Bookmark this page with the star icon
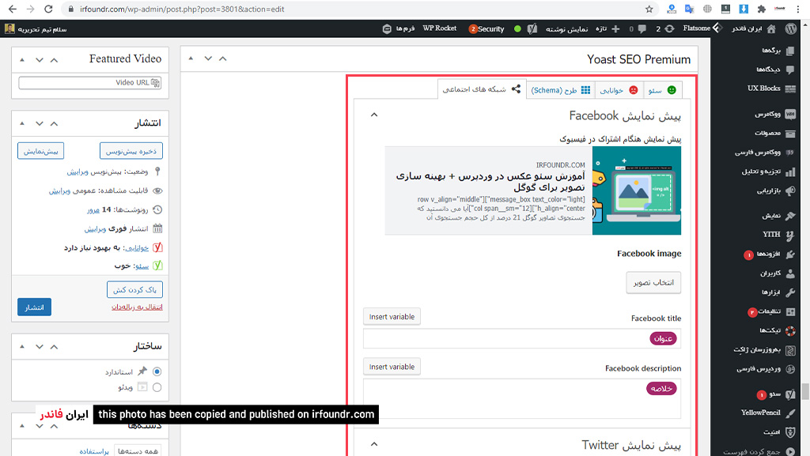This screenshot has height=456, width=810. click(649, 9)
